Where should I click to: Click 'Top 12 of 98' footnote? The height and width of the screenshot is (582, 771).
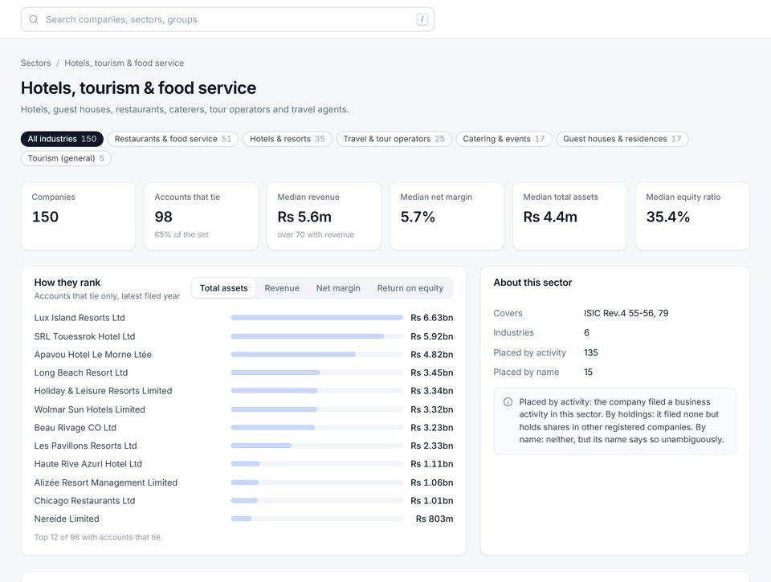(x=98, y=537)
